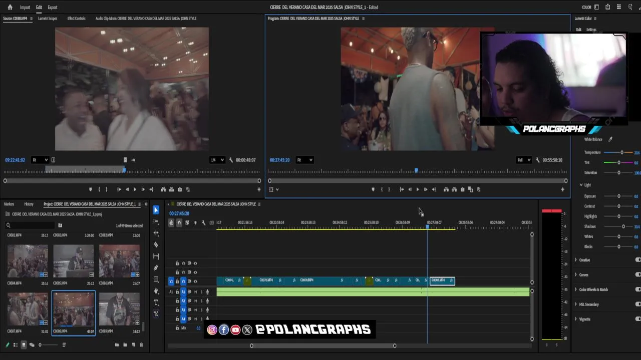The image size is (641, 360).
Task: Switch Project panel to icon view
Action: pos(24,345)
